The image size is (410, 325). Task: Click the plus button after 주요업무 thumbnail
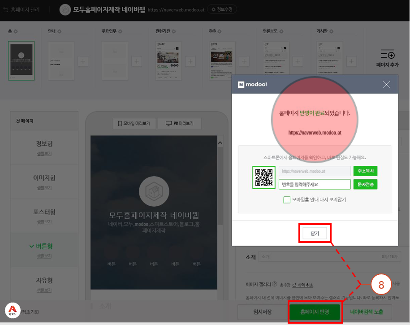click(x=137, y=61)
